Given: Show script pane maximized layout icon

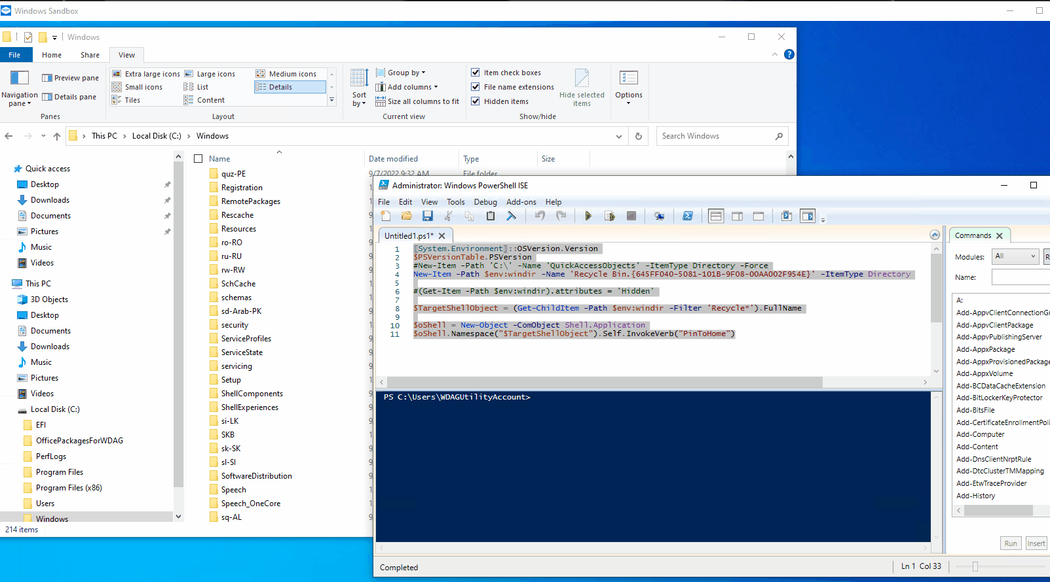Looking at the screenshot, I should (x=759, y=216).
